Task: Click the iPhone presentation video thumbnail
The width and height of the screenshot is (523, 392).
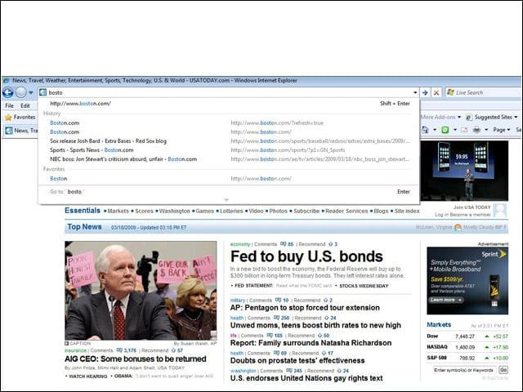Action: pos(464,171)
